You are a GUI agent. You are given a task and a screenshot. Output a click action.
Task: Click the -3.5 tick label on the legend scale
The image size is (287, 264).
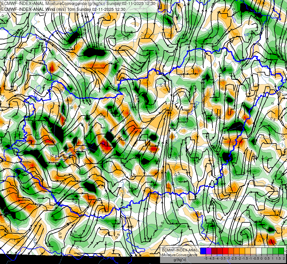click(223, 258)
